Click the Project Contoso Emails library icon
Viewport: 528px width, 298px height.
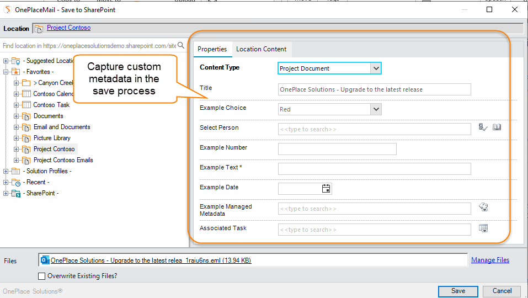point(26,161)
